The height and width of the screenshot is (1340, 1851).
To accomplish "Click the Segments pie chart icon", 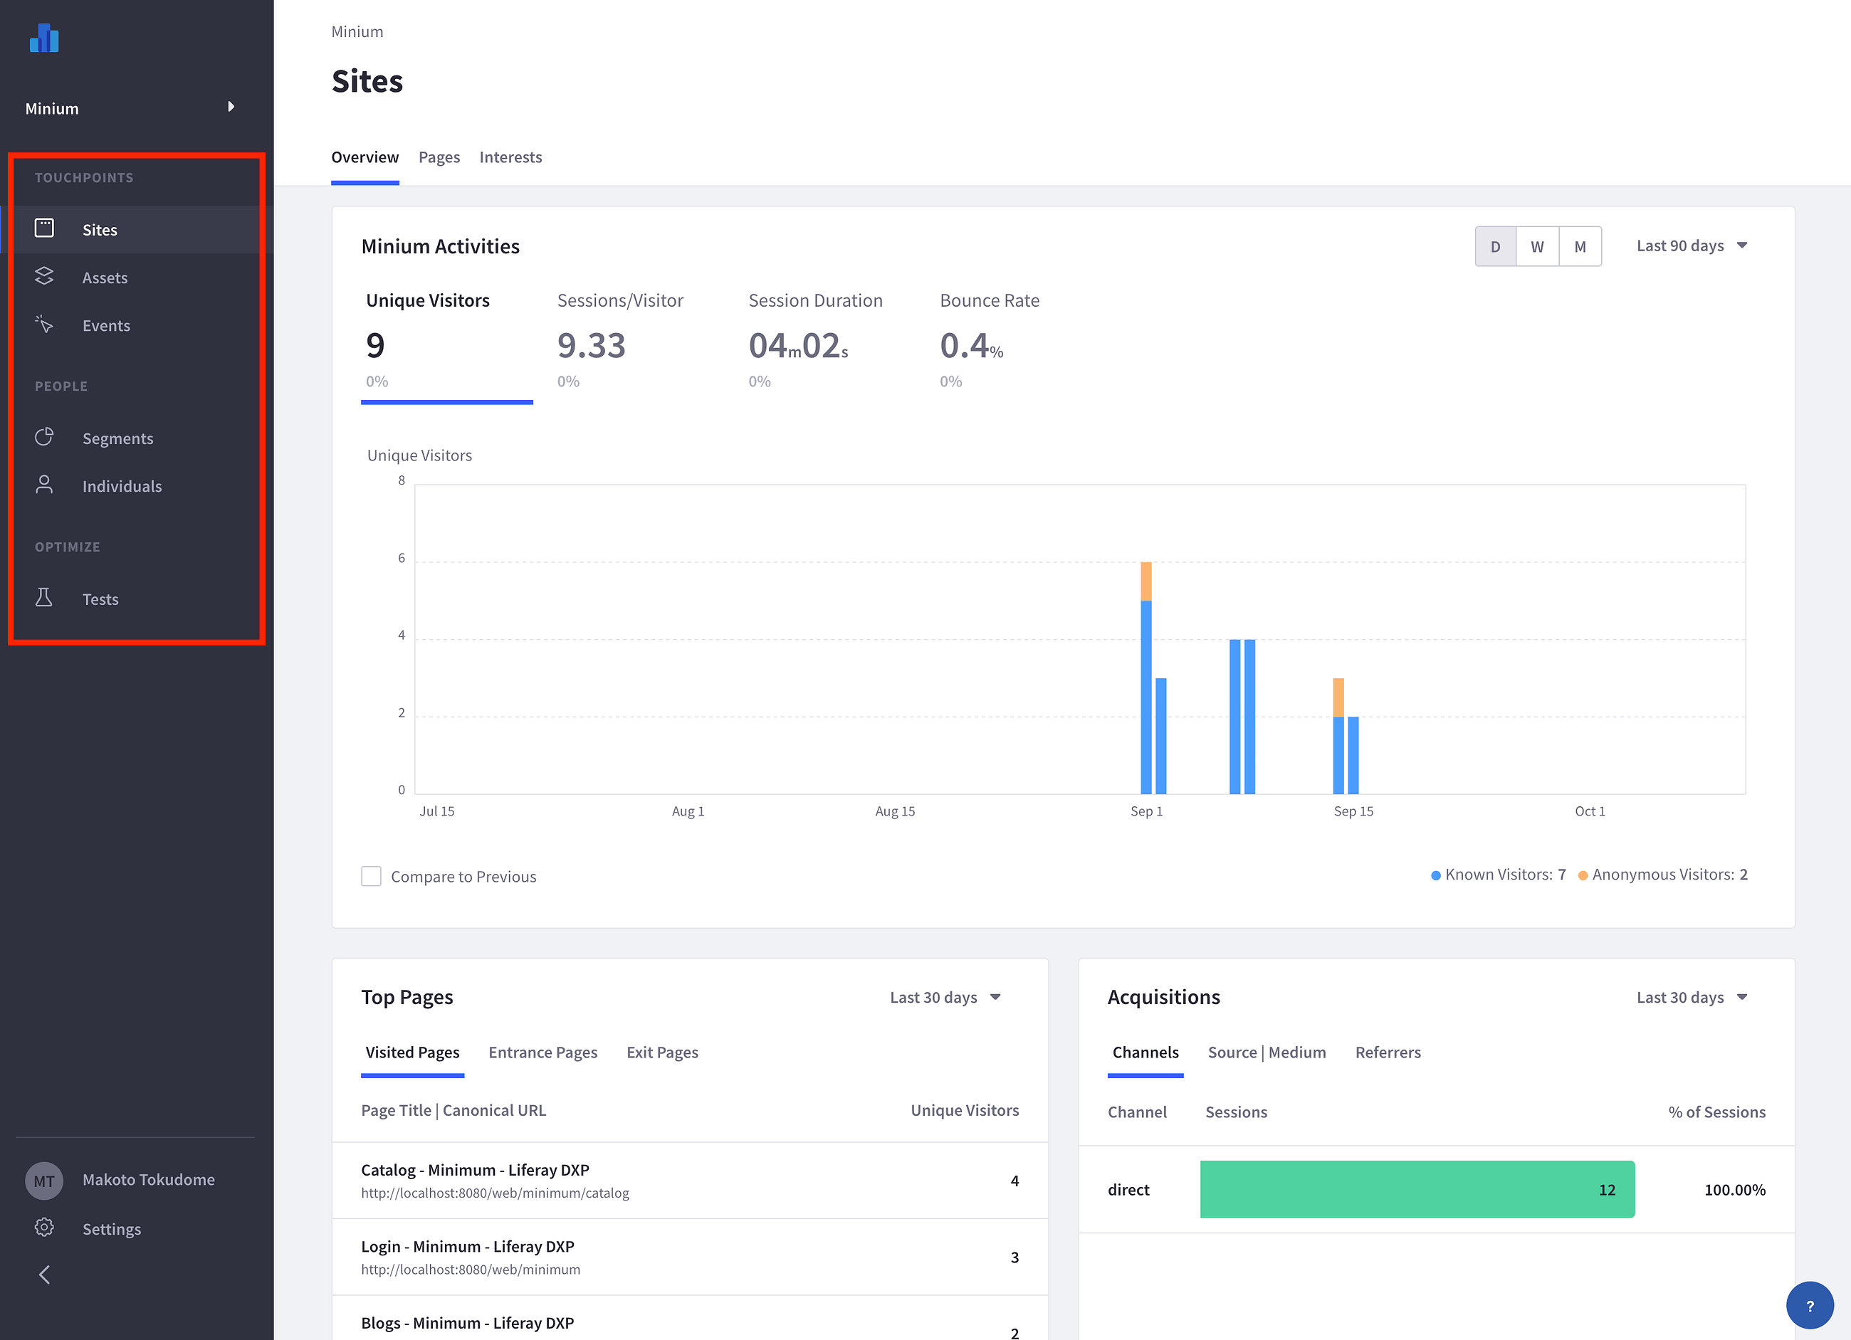I will tap(44, 437).
